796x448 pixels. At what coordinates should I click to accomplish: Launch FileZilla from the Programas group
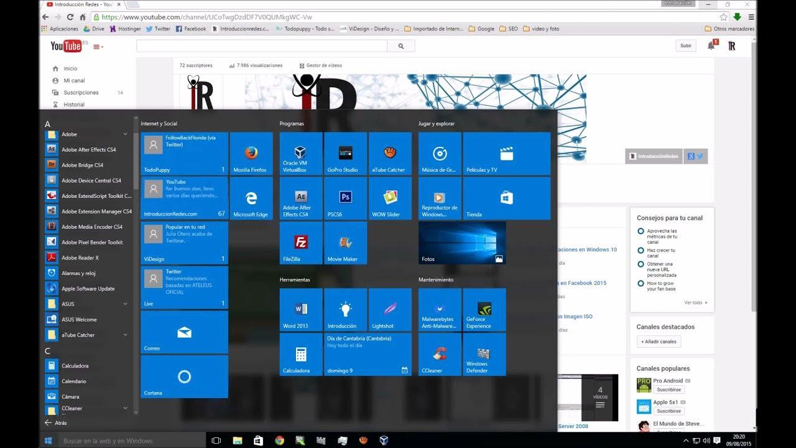[x=300, y=243]
